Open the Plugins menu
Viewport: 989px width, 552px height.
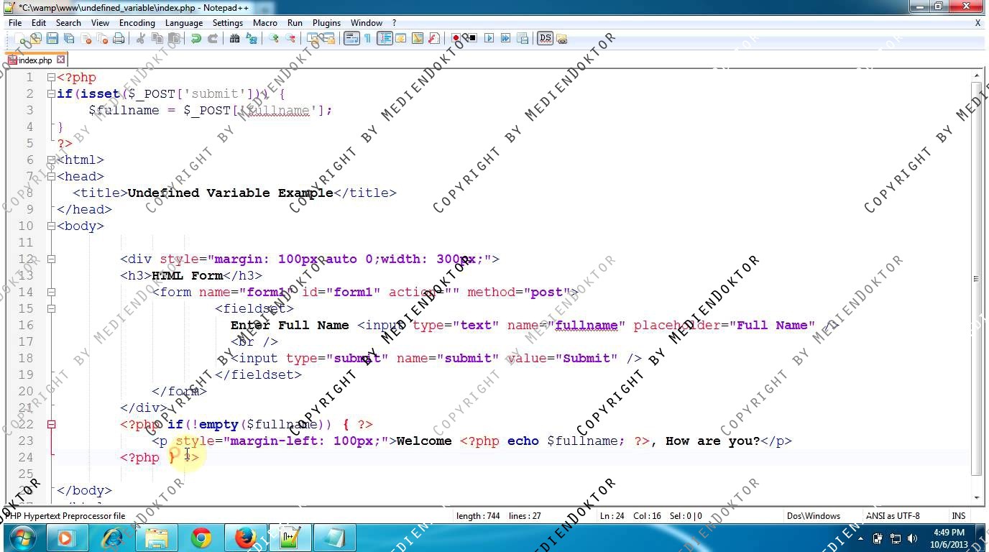(326, 22)
